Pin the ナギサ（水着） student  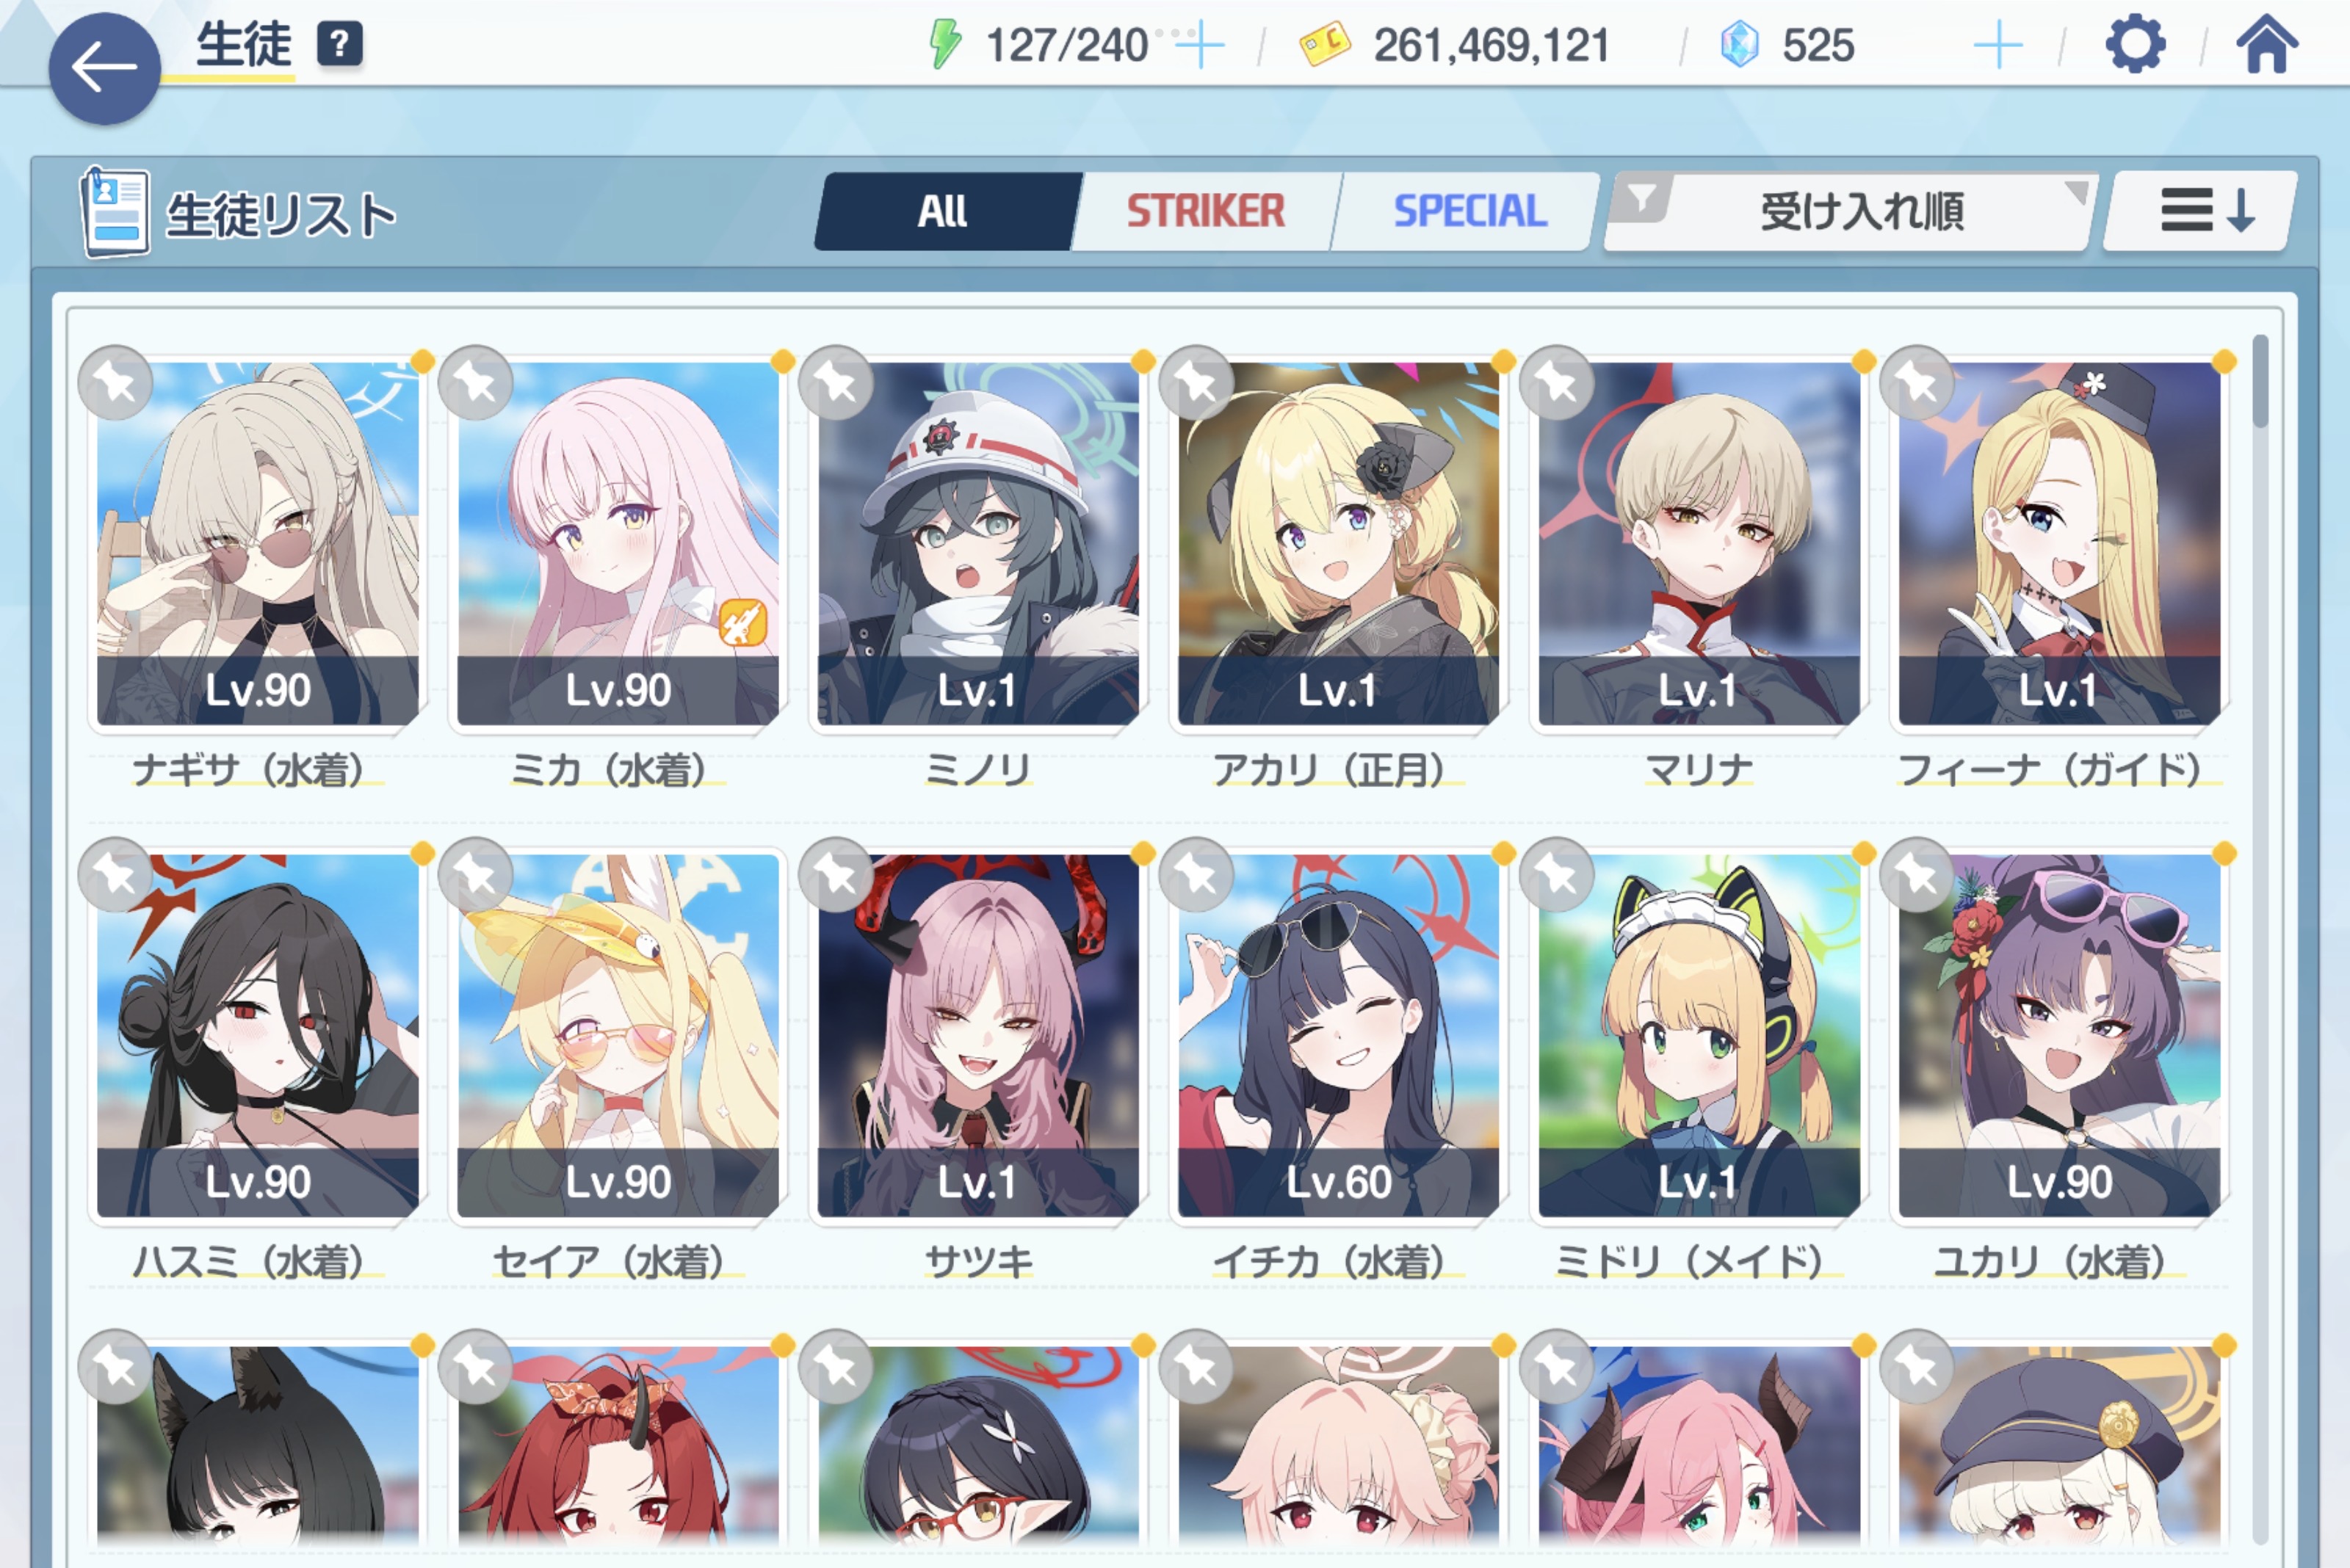(116, 383)
